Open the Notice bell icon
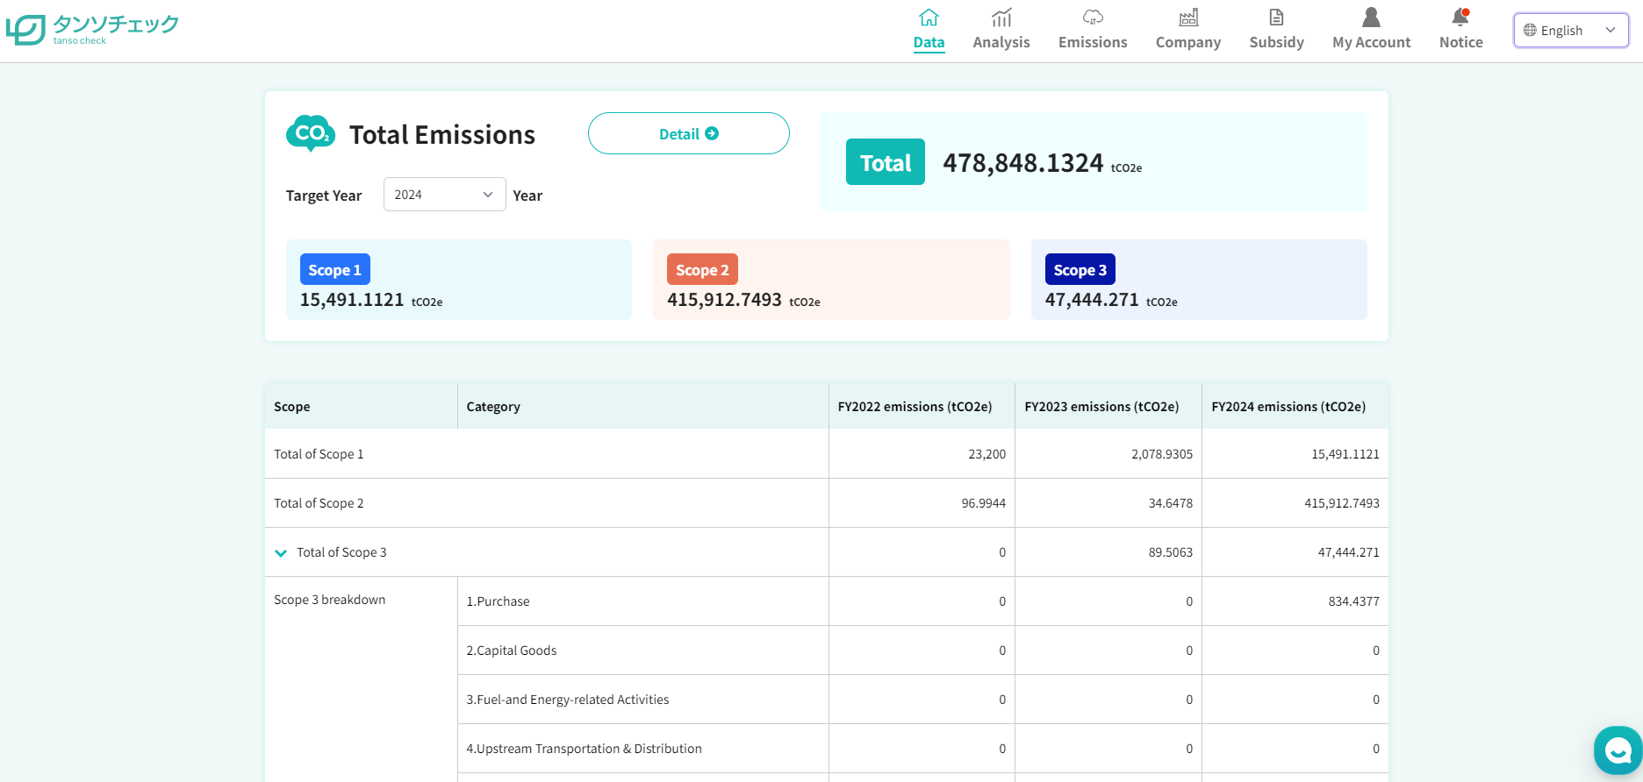Image resolution: width=1643 pixels, height=782 pixels. point(1460,18)
